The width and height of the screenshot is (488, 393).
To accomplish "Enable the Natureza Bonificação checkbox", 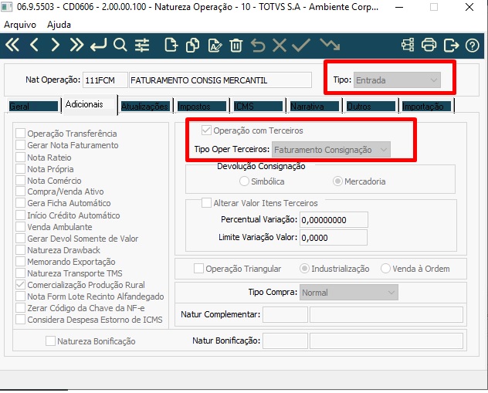I will (50, 340).
